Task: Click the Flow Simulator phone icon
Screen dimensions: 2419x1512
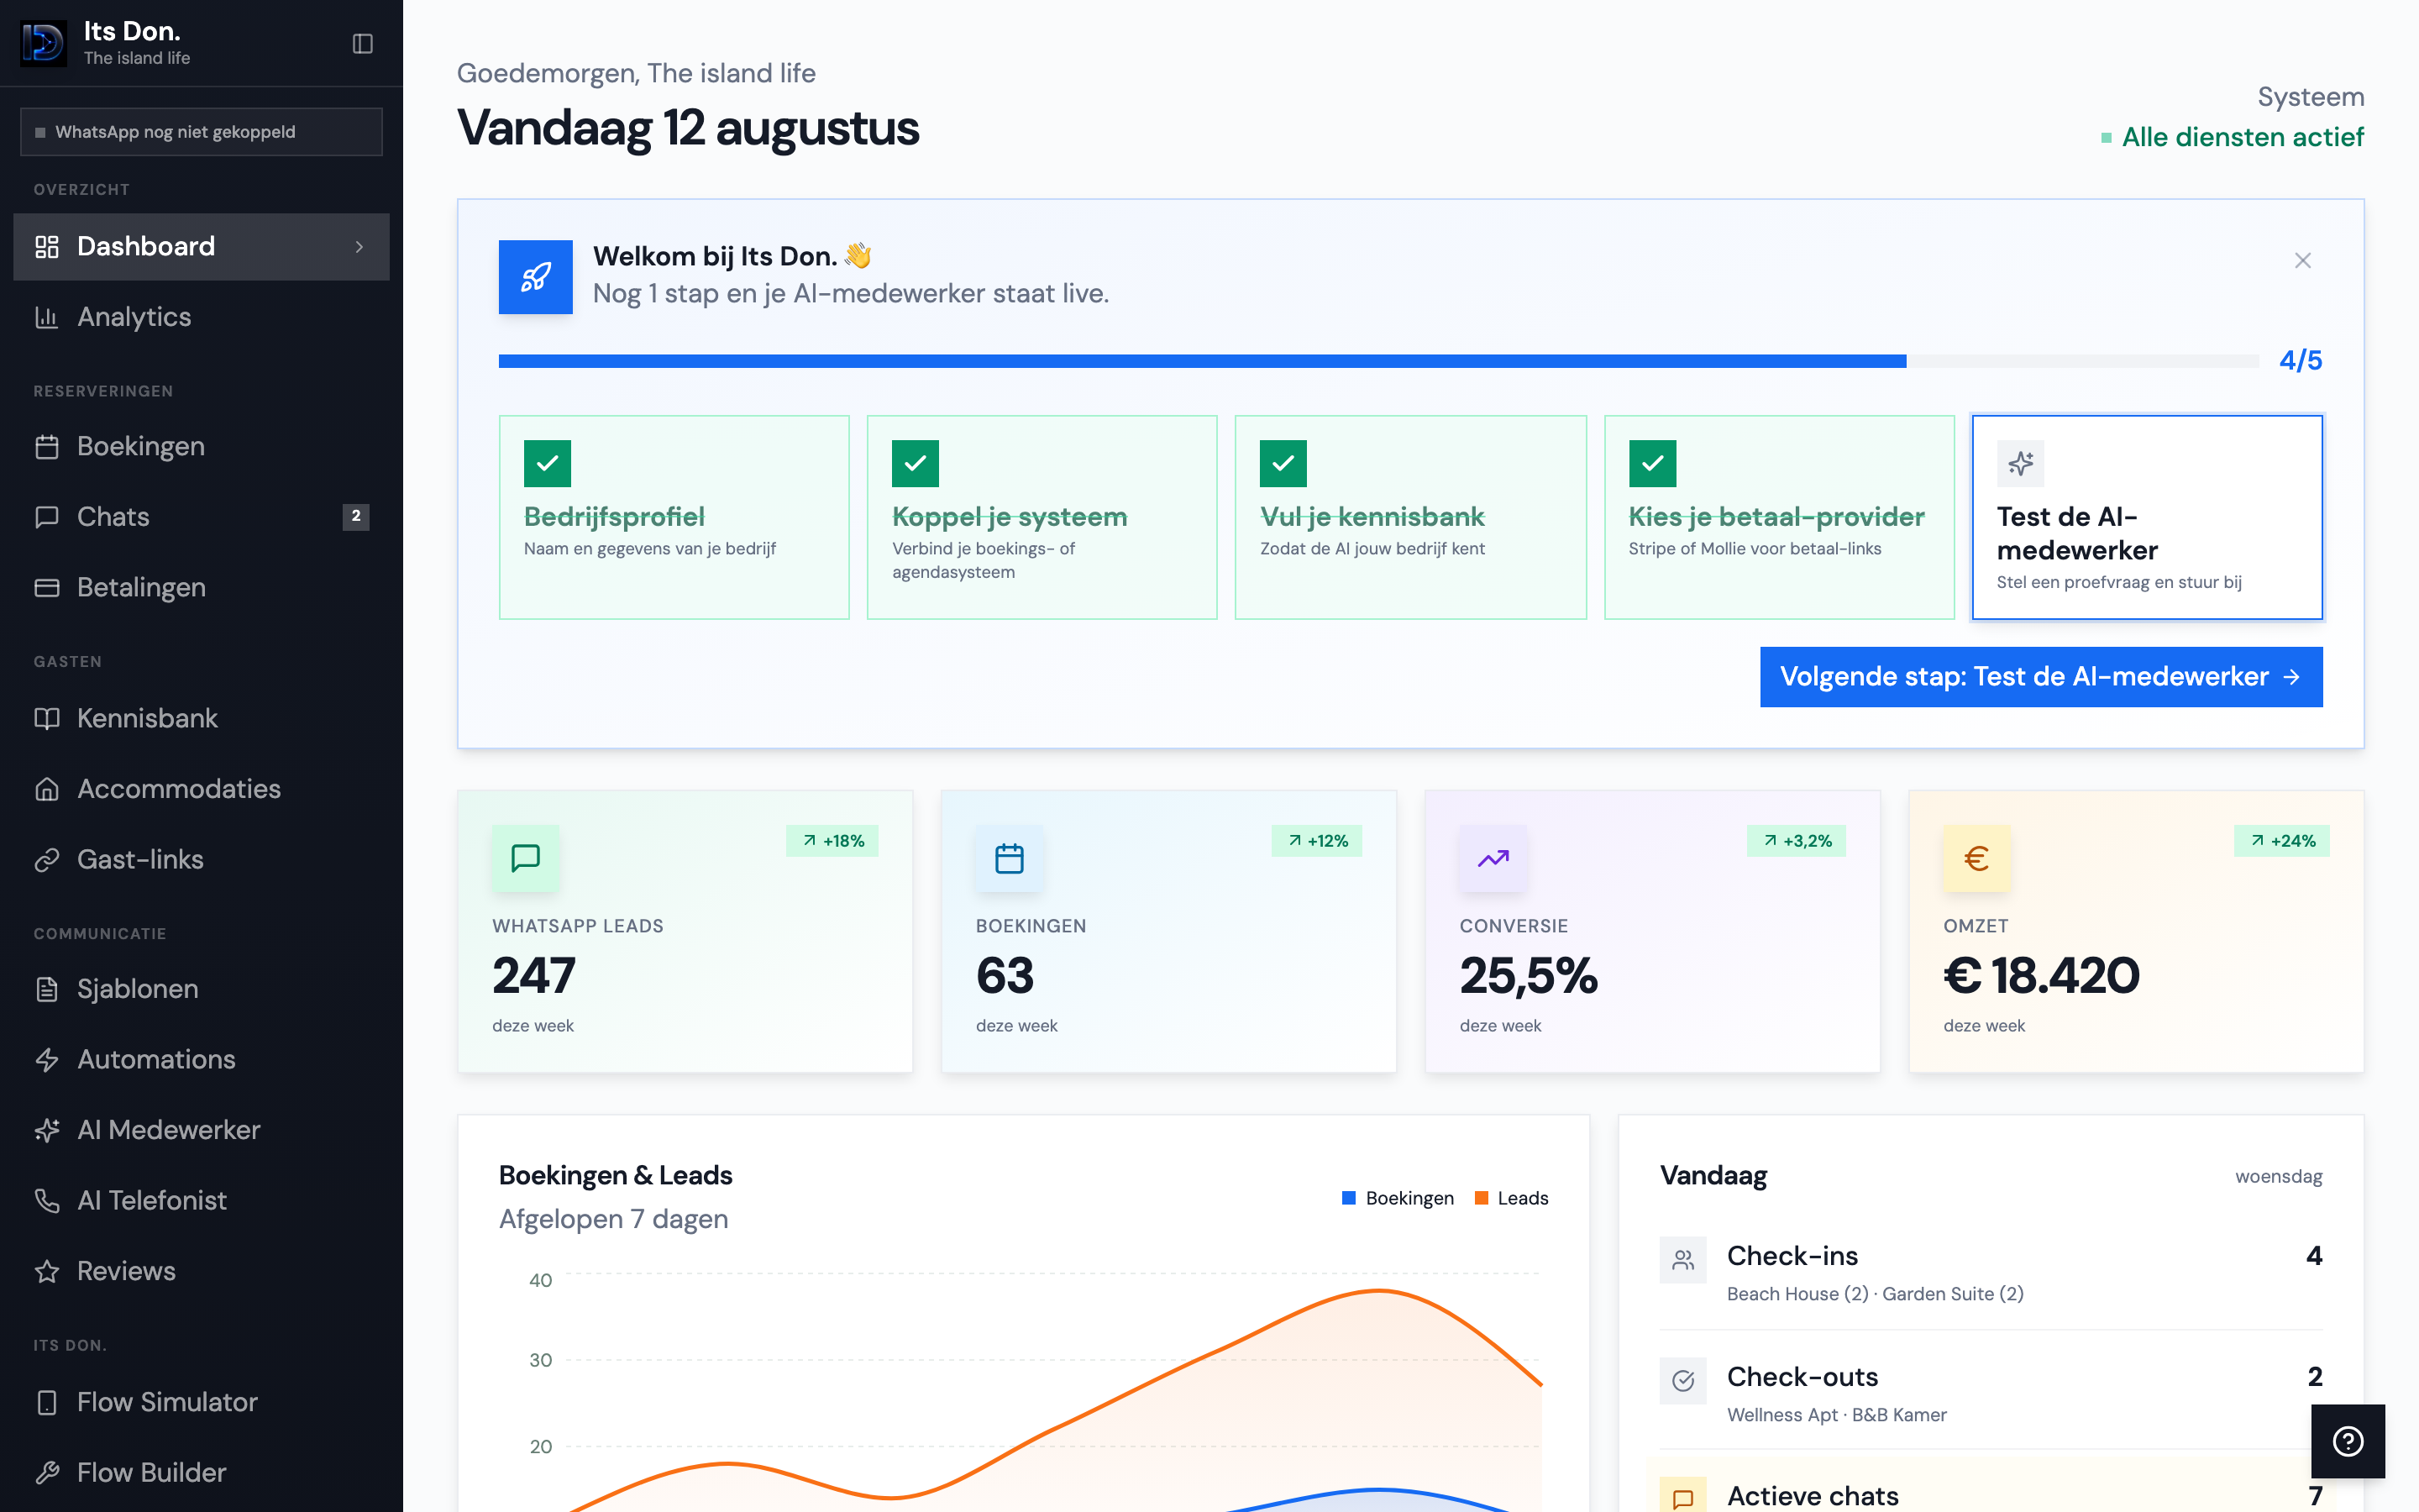Action: click(47, 1402)
